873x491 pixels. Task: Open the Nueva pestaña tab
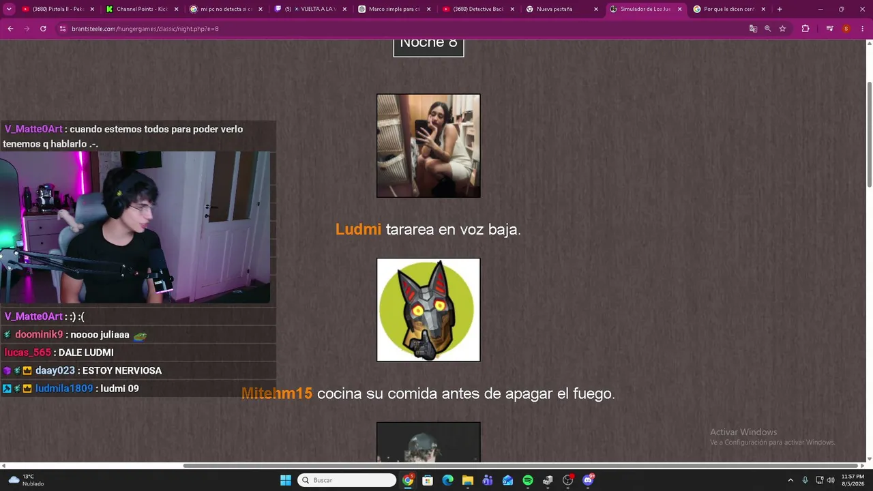(561, 9)
